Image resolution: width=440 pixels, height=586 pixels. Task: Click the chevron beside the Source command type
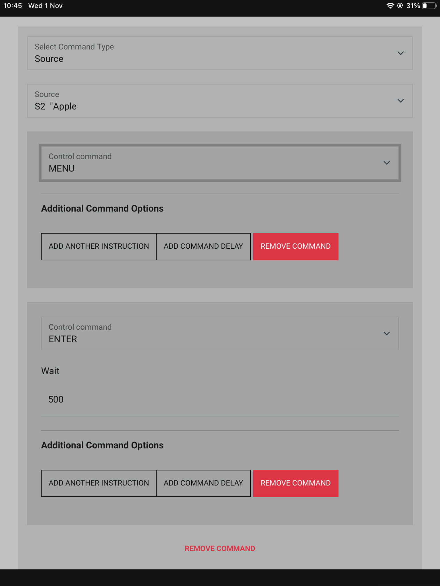(x=400, y=53)
